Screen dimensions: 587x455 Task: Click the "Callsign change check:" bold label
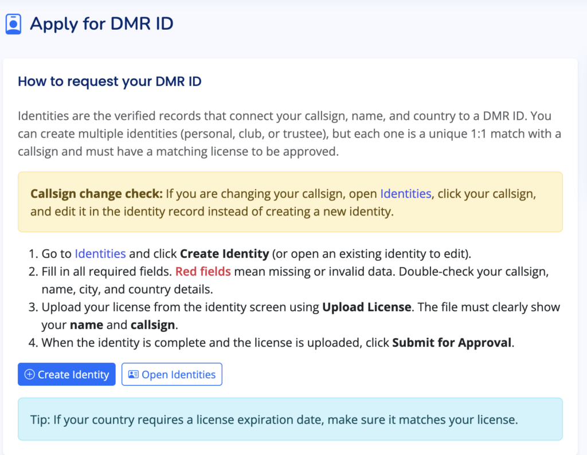pos(97,194)
